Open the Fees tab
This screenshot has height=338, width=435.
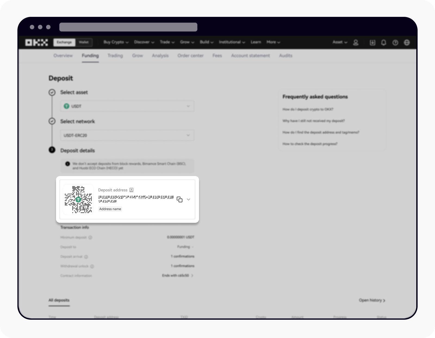tap(217, 56)
